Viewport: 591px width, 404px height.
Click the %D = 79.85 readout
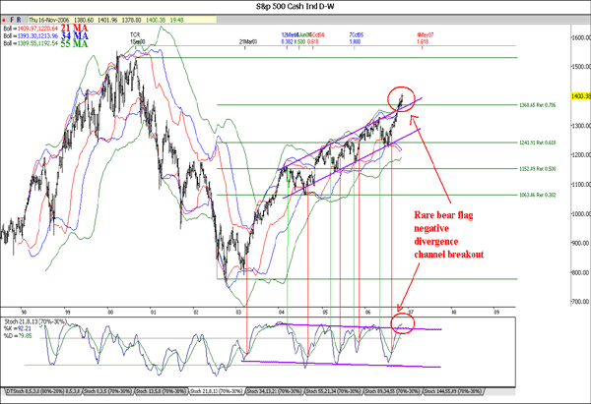[19, 335]
